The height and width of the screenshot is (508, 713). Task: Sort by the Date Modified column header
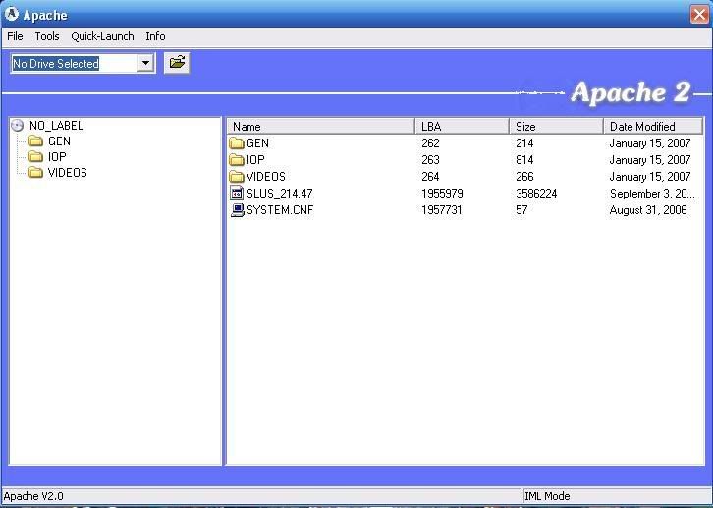(653, 126)
